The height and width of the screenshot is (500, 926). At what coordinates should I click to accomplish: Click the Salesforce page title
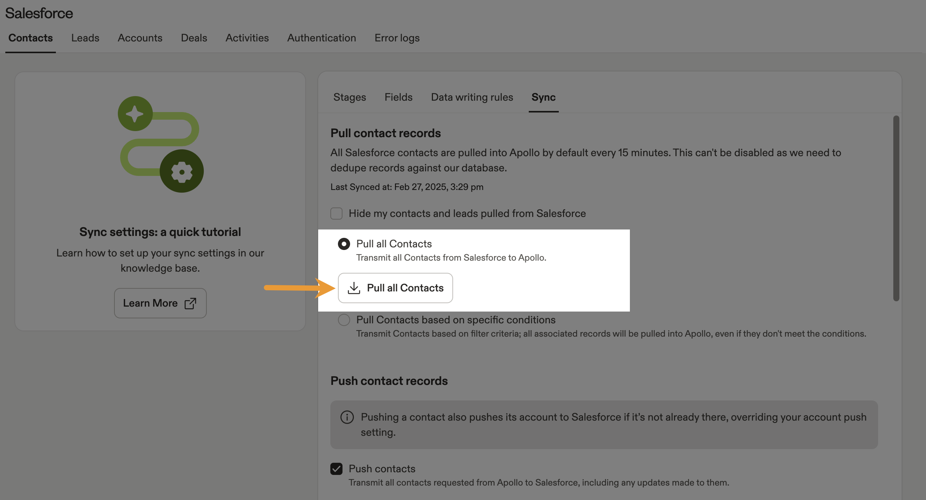pyautogui.click(x=39, y=13)
